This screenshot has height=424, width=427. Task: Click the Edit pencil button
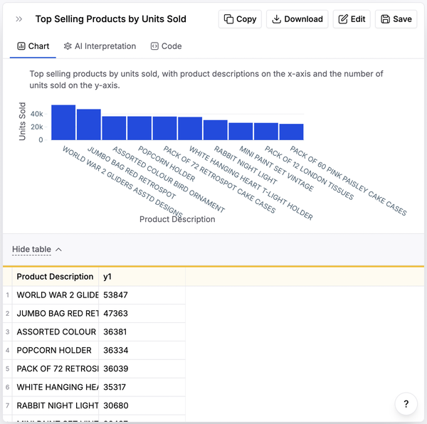pos(352,19)
